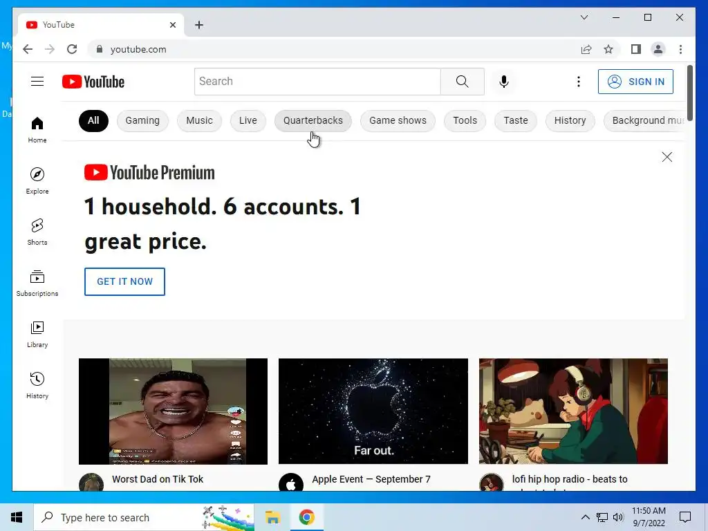Viewport: 708px width, 531px height.
Task: Click the page vertical scrollbar
Action: [689, 93]
